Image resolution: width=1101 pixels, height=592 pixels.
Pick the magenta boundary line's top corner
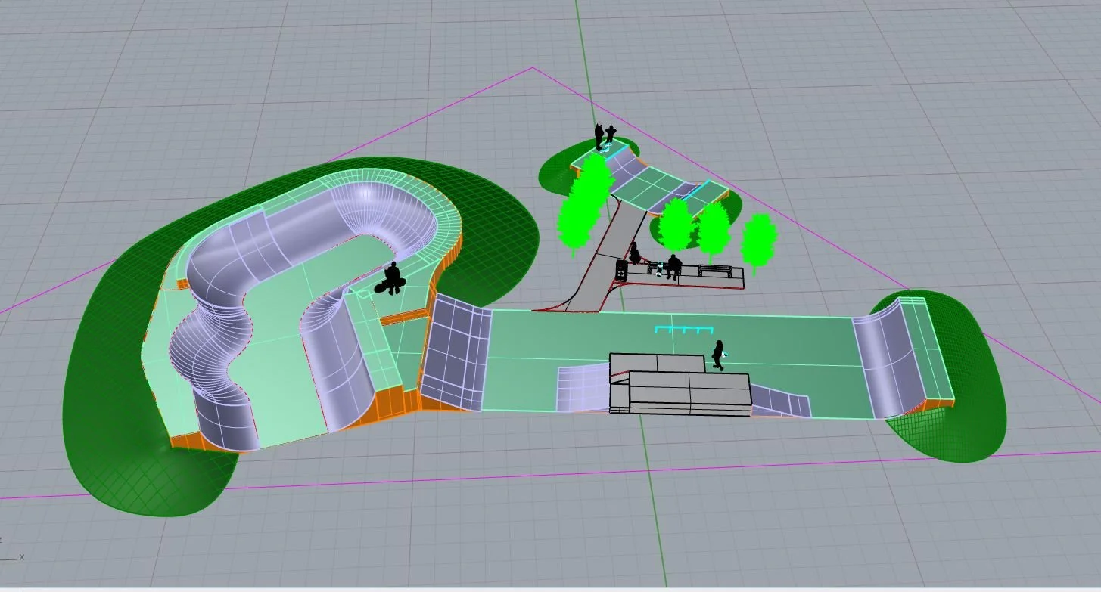[533, 68]
